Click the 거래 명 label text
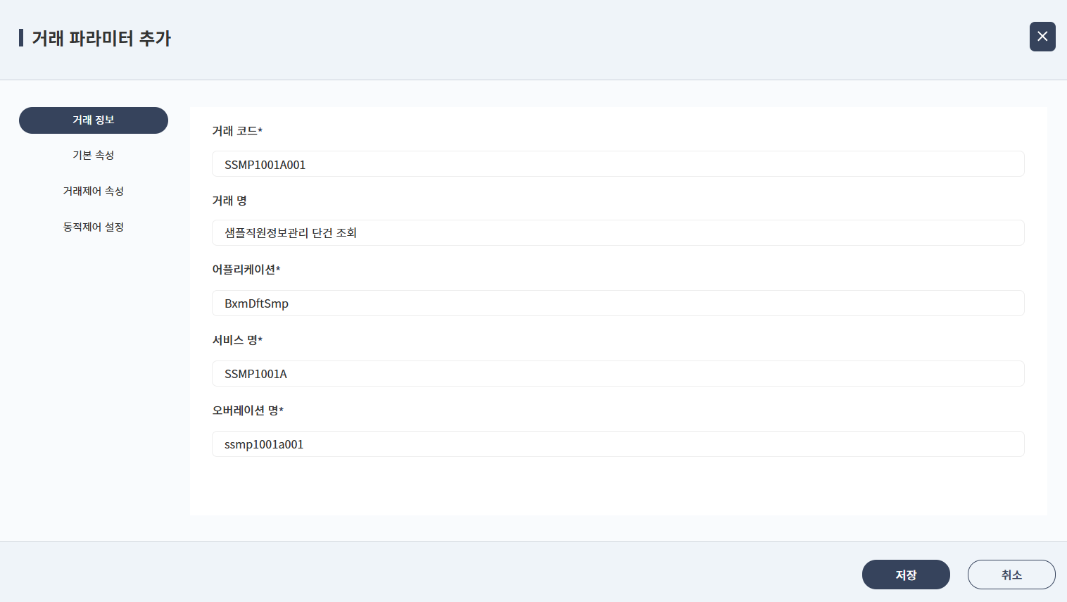The width and height of the screenshot is (1067, 602). 229,201
